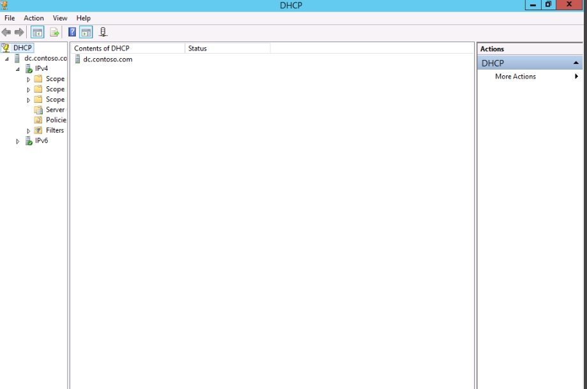Collapse the DHCP section in Actions pane
The image size is (587, 389).
click(576, 63)
